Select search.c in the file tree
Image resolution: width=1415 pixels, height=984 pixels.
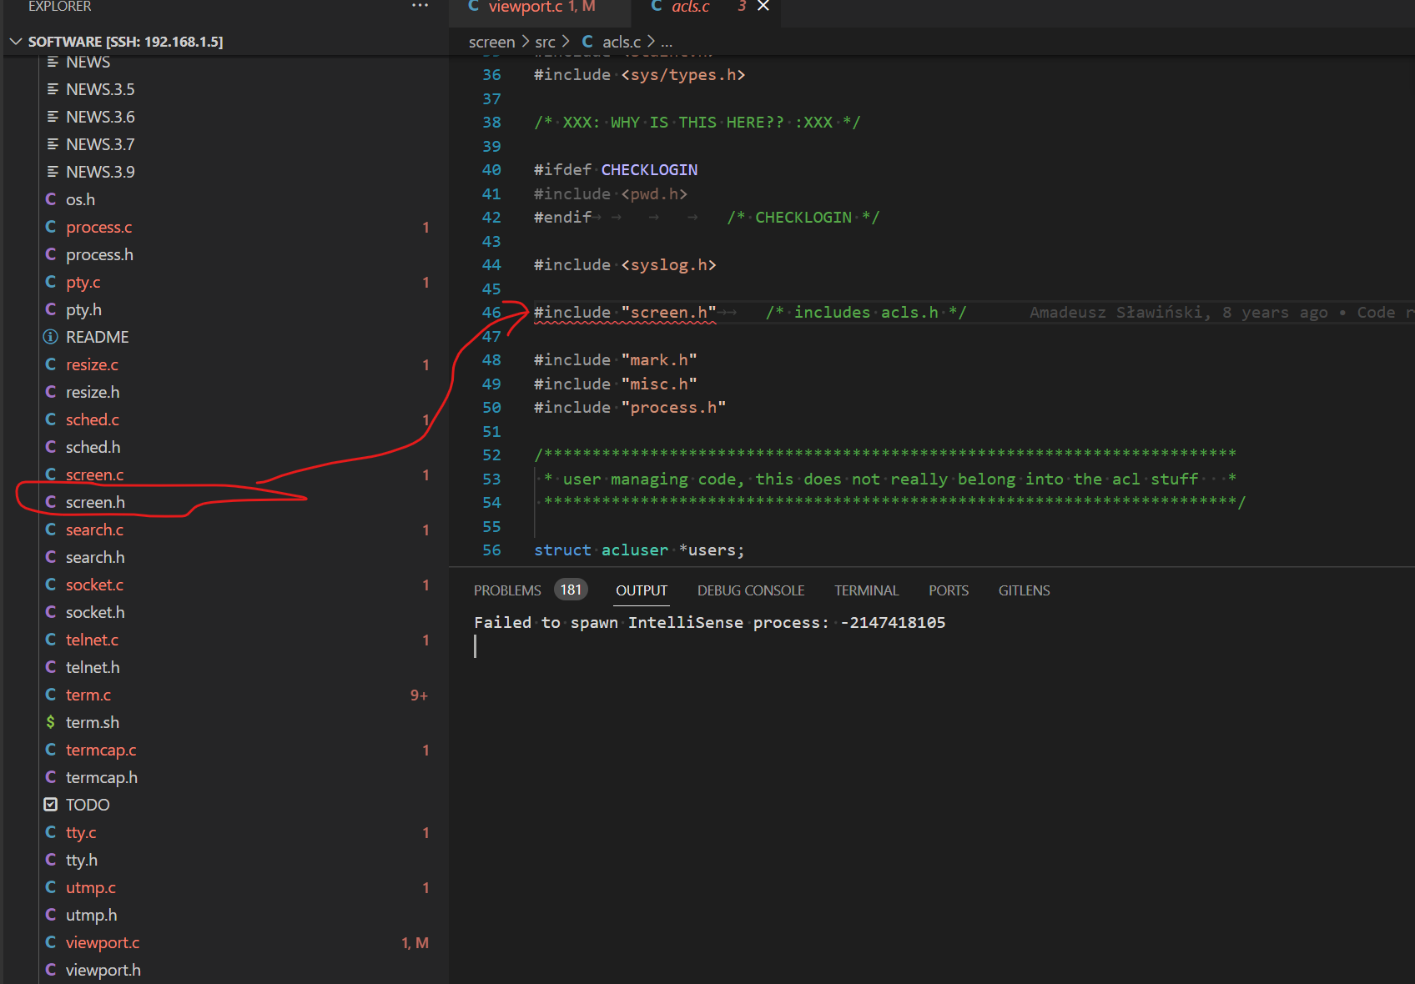[94, 530]
